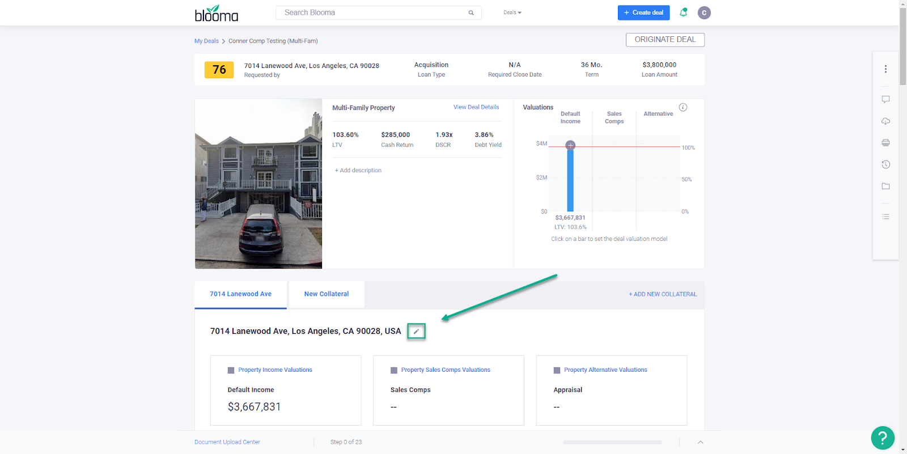Click the $3,667,831 Default Income value

[x=254, y=407]
